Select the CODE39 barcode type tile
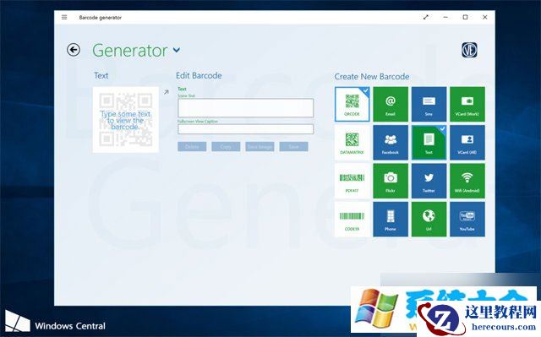 click(x=352, y=219)
